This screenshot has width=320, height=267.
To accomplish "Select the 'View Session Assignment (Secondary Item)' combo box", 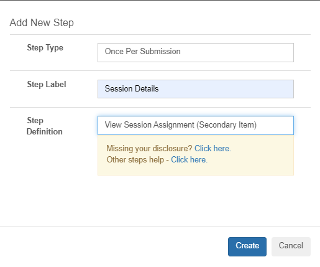I will coord(196,125).
